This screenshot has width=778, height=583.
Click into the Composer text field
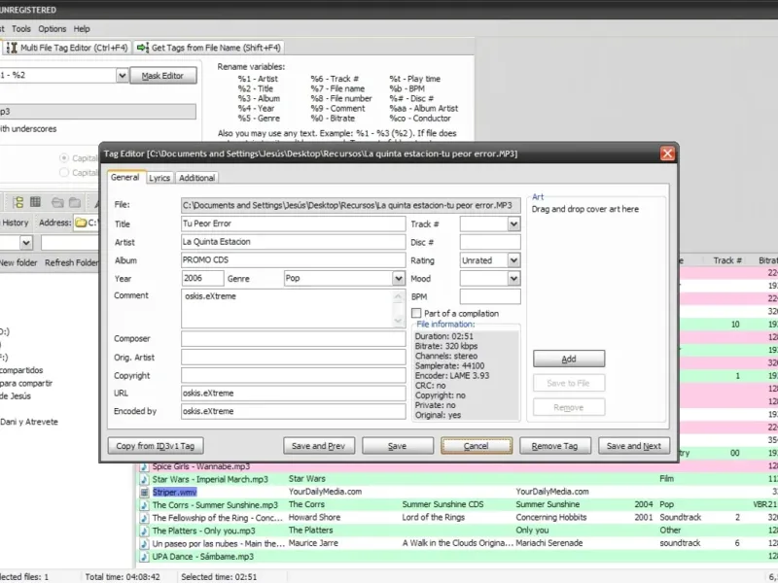click(293, 339)
